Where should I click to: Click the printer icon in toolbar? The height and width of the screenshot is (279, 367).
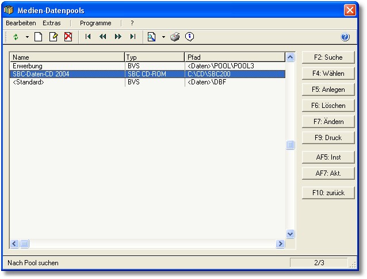pos(175,37)
